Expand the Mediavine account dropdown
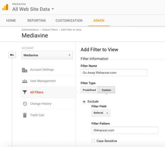The height and width of the screenshot is (147, 165). coord(47,55)
